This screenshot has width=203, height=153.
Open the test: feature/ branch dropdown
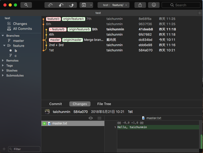(x=113, y=5)
